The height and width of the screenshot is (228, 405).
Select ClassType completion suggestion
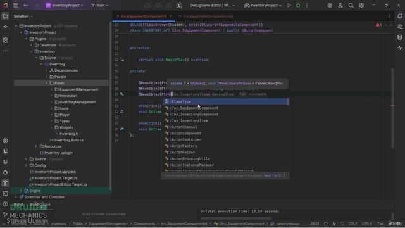coord(225,101)
